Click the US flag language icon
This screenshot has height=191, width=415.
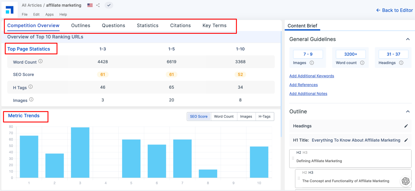pyautogui.click(x=90, y=5)
